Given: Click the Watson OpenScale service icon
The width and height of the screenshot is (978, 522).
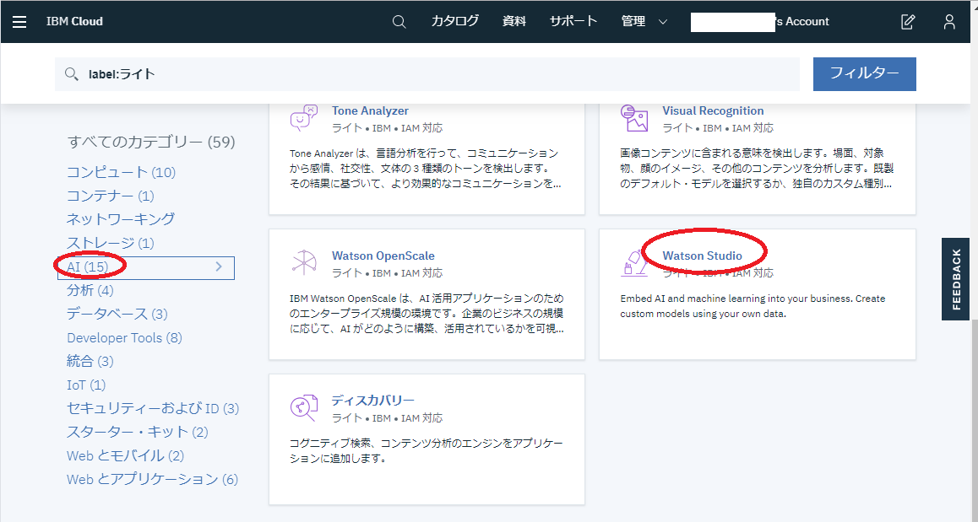Looking at the screenshot, I should [x=304, y=263].
